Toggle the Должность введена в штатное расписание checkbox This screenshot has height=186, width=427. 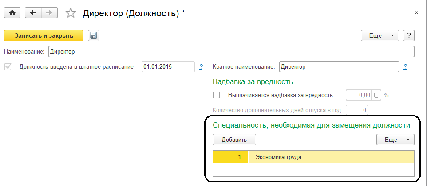[x=8, y=67]
